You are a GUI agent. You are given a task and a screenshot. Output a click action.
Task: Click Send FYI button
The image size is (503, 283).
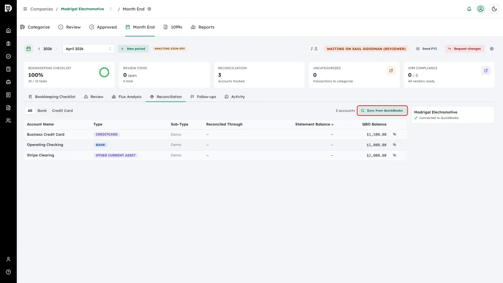(426, 49)
